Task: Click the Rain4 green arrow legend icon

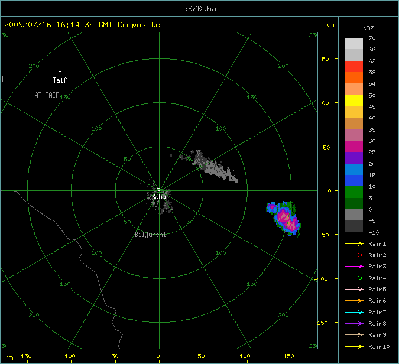Action: coord(354,278)
